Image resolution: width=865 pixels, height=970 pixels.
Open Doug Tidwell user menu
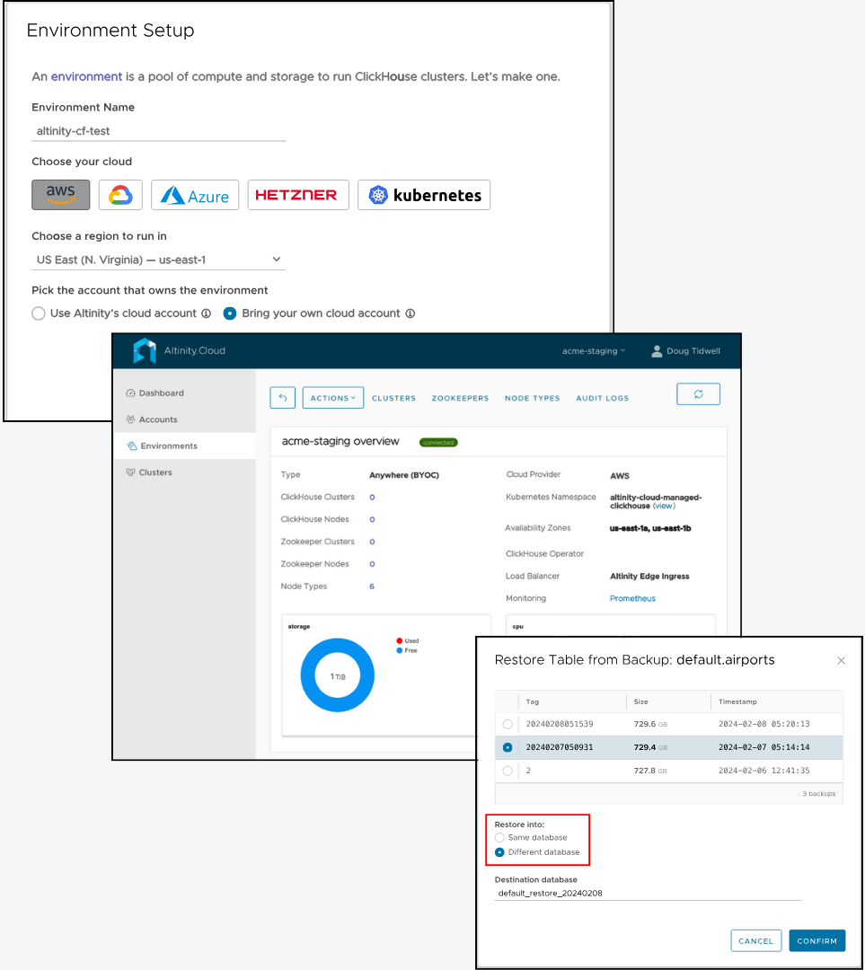point(685,351)
